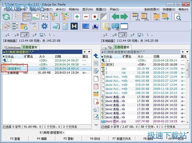This screenshot has width=192, height=143.
Task: Select drive E in right panel
Action: click(123, 35)
